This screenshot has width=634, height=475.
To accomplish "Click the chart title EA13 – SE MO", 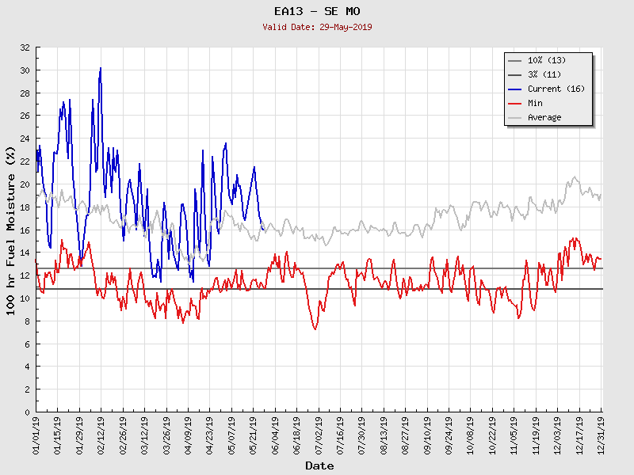I will click(317, 11).
